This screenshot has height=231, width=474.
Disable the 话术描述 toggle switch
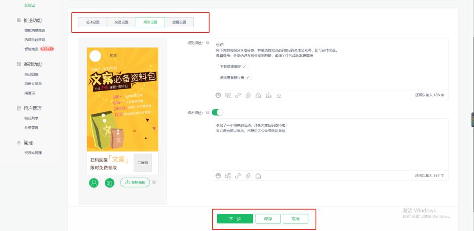pyautogui.click(x=216, y=112)
